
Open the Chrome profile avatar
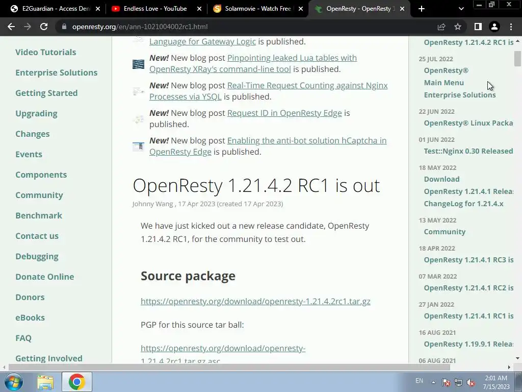click(x=494, y=27)
